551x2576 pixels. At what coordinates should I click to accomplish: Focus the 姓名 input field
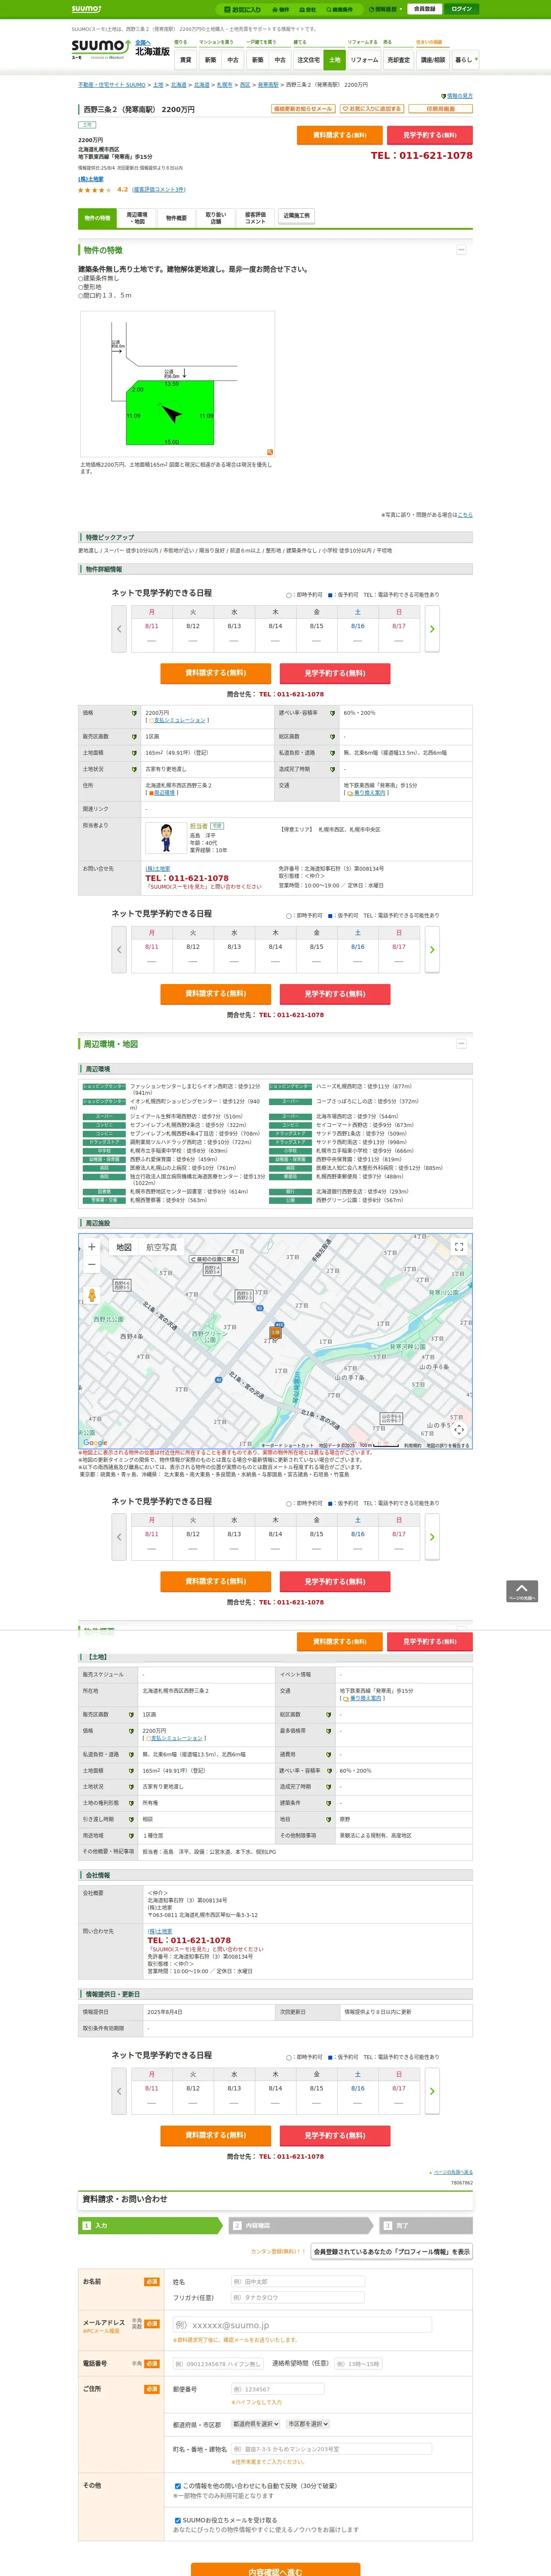[297, 2282]
